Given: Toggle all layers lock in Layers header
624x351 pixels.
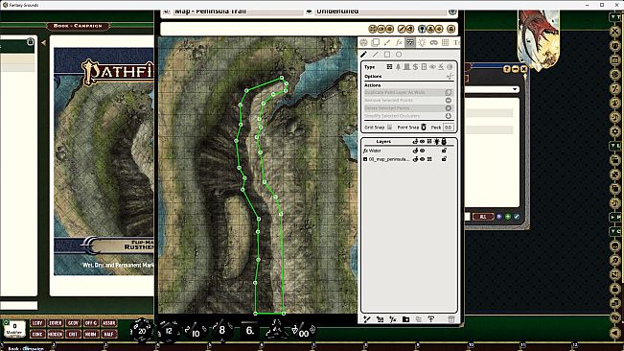Looking at the screenshot, I should click(x=444, y=141).
